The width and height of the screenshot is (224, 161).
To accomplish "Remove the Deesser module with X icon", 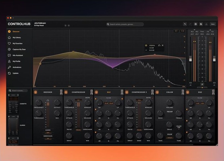I will pyautogui.click(x=61, y=91).
